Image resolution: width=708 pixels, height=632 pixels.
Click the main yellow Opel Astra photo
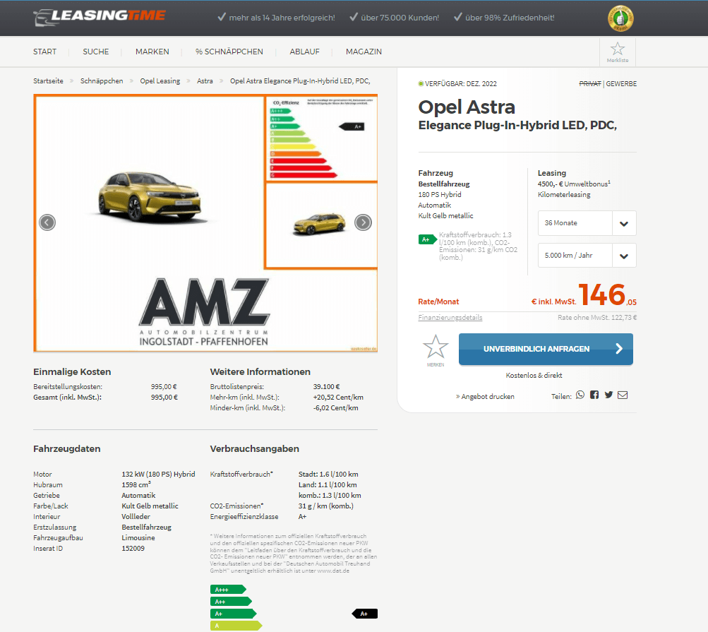click(x=149, y=196)
